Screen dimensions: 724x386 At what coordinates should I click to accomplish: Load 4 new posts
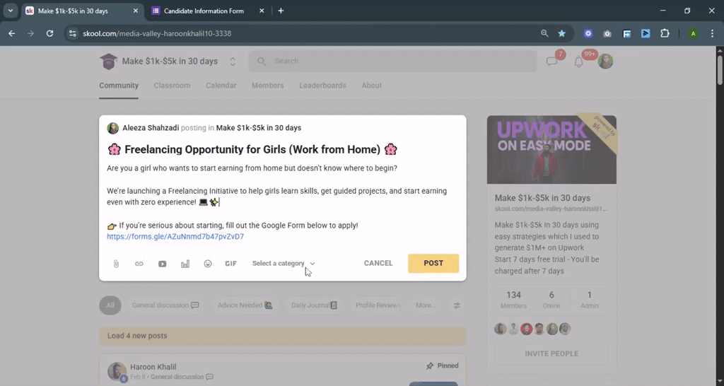point(283,336)
